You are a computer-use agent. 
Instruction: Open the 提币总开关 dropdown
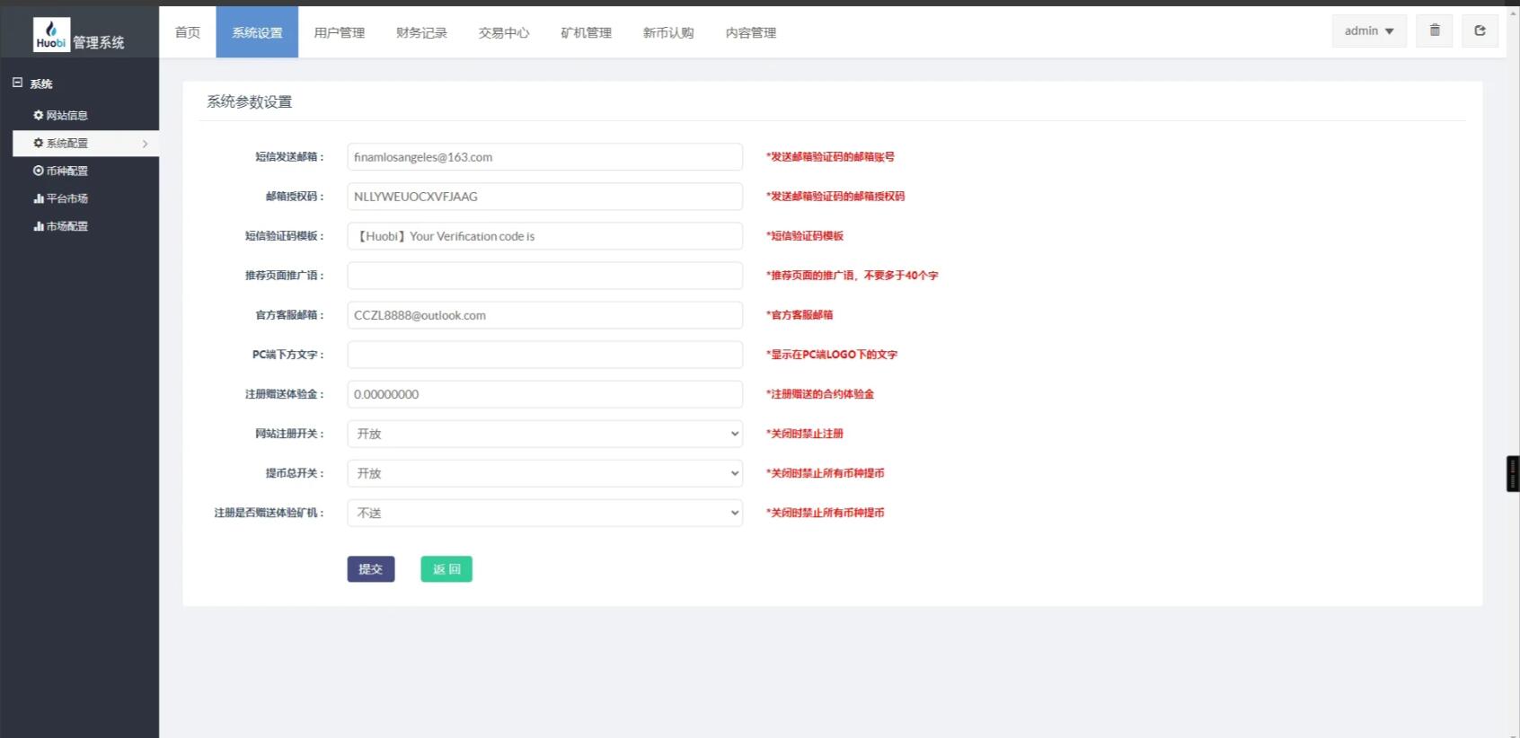tap(544, 473)
